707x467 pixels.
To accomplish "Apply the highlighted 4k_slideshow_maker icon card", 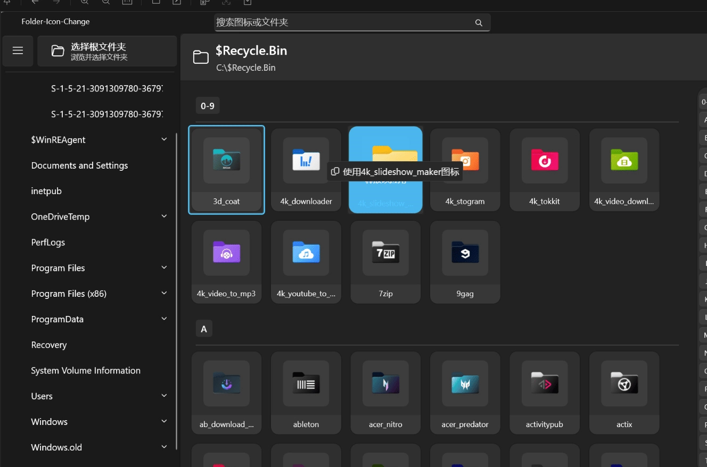I will click(x=385, y=170).
